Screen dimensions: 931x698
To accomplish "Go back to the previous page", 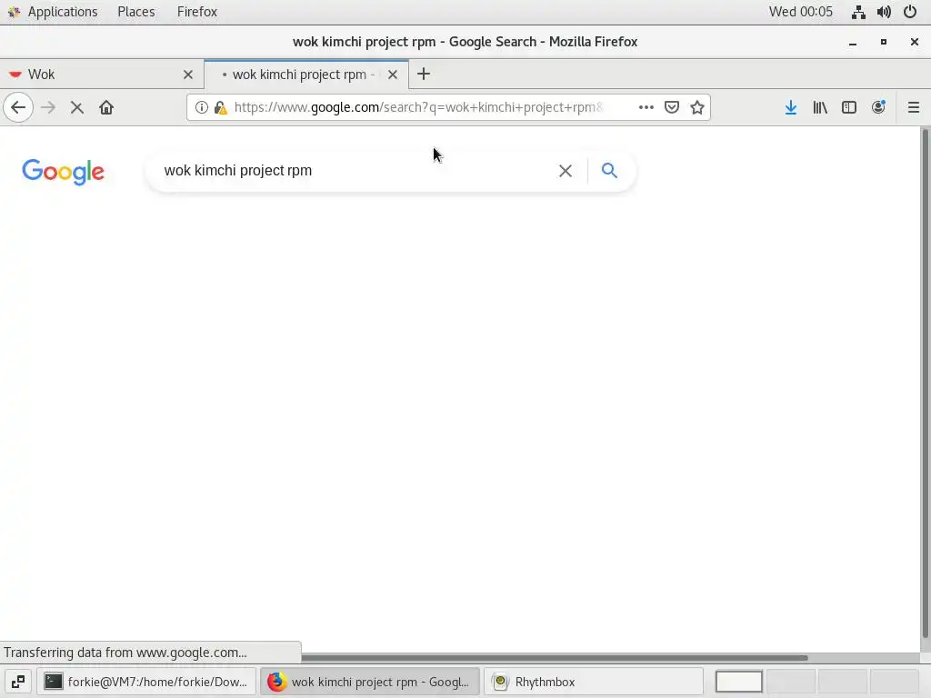I will (x=18, y=107).
